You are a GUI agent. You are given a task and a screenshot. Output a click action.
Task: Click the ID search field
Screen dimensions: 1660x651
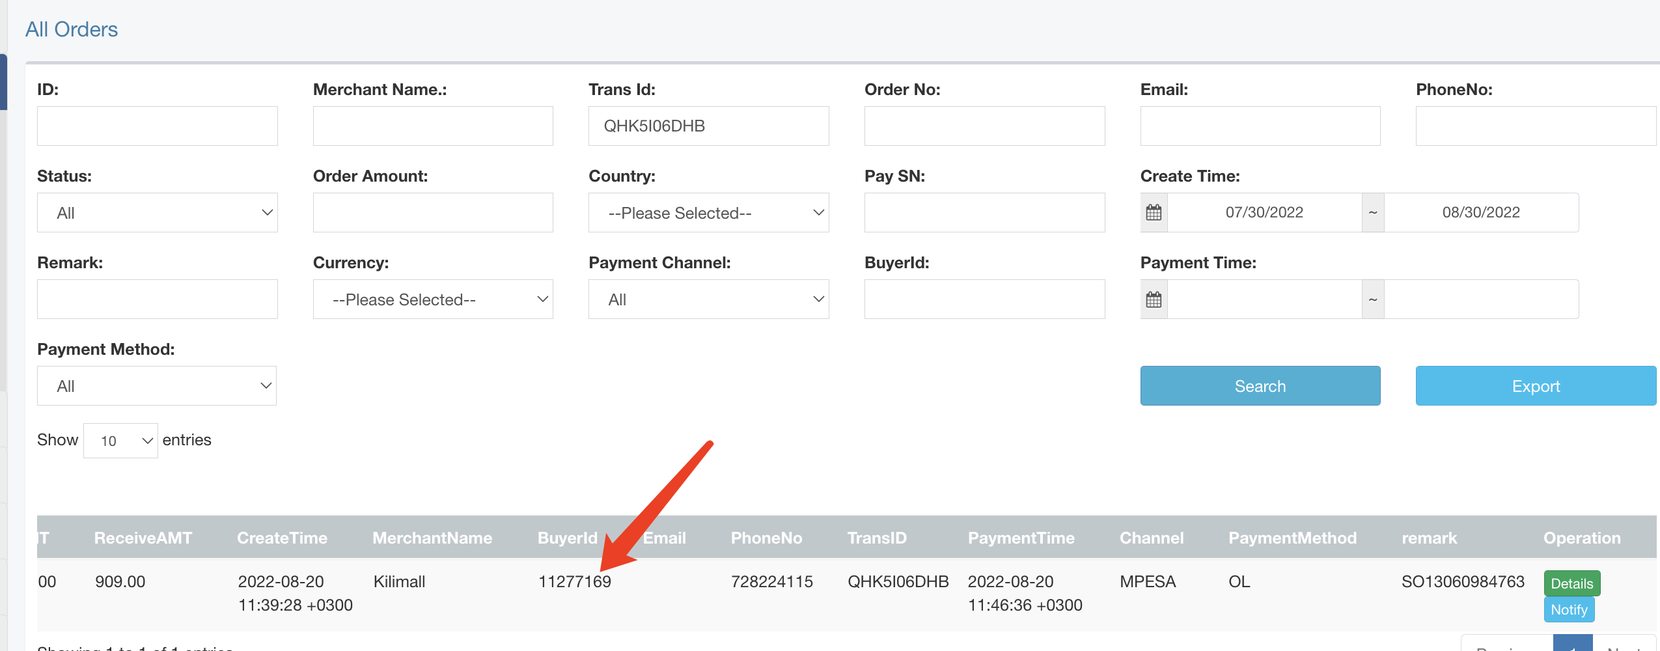157,126
